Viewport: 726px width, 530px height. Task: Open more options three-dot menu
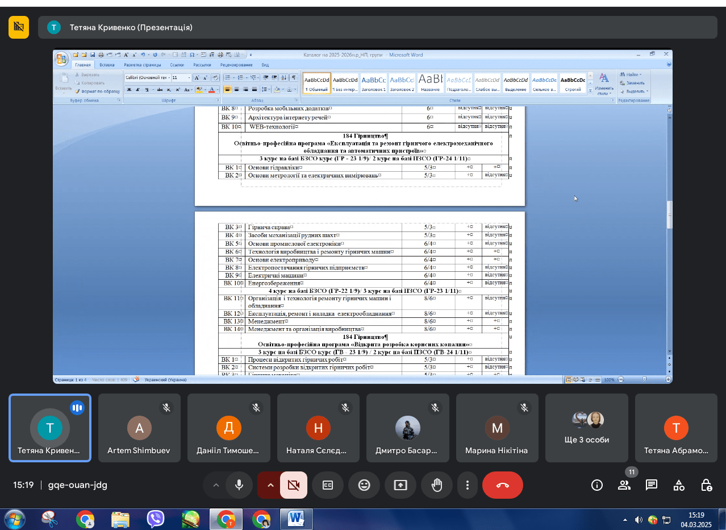(x=467, y=485)
